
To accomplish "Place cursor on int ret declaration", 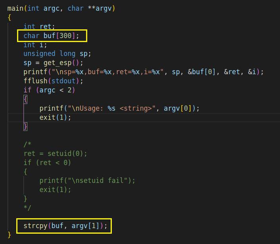I will (39, 27).
